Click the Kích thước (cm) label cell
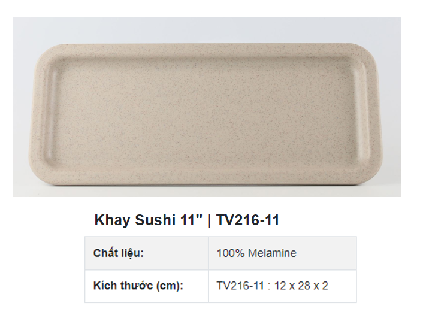The height and width of the screenshot is (318, 426). (146, 286)
